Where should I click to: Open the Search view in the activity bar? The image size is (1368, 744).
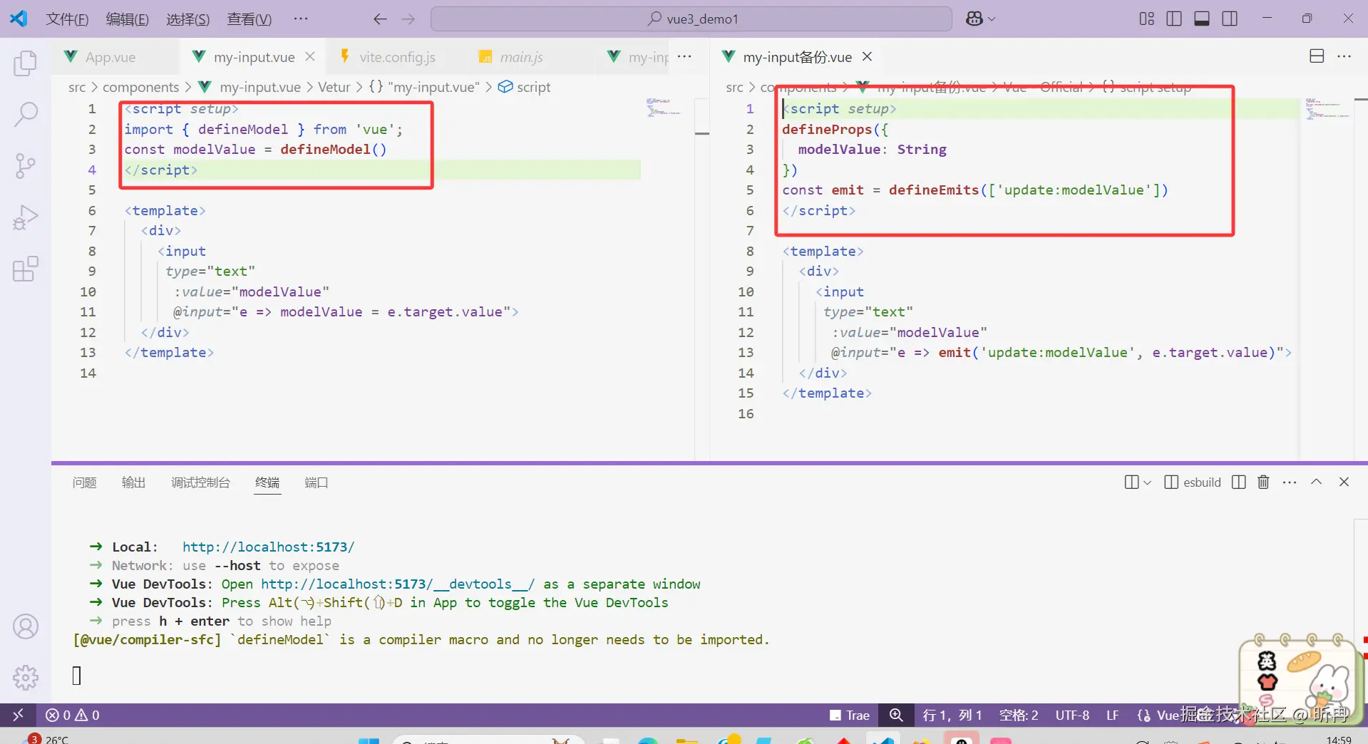[26, 114]
